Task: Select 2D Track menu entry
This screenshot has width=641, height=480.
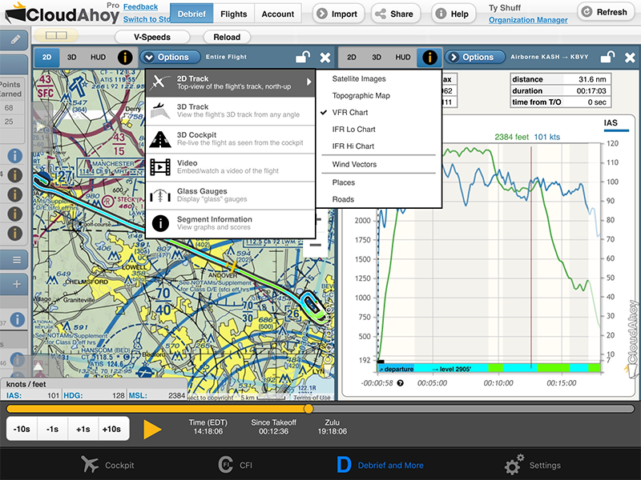Action: click(231, 82)
